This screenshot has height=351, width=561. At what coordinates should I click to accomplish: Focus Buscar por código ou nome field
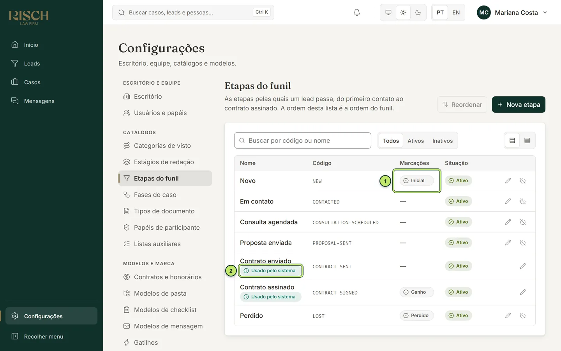[303, 140]
